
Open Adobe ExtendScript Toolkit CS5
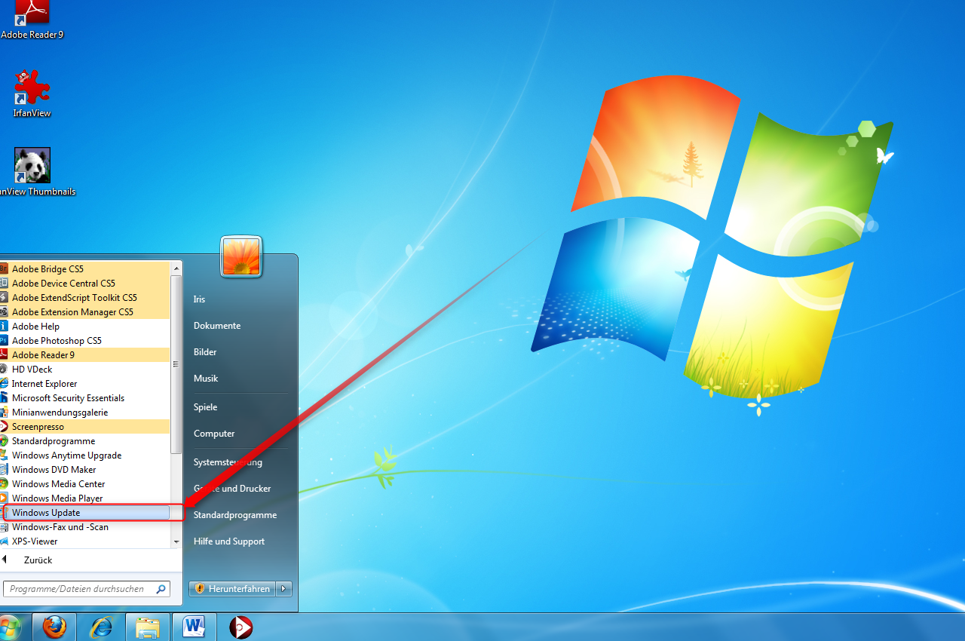tap(84, 297)
